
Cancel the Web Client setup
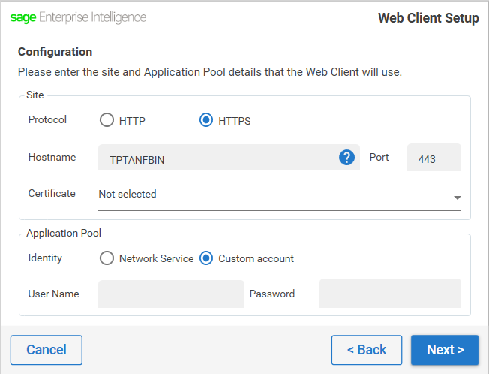(46, 350)
